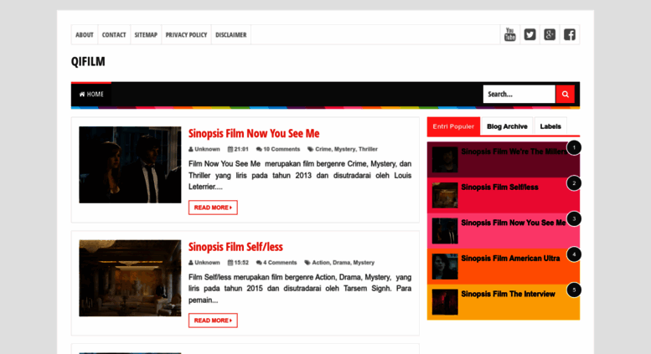Switch to the Labels tab
Image resolution: width=651 pixels, height=354 pixels.
point(550,126)
